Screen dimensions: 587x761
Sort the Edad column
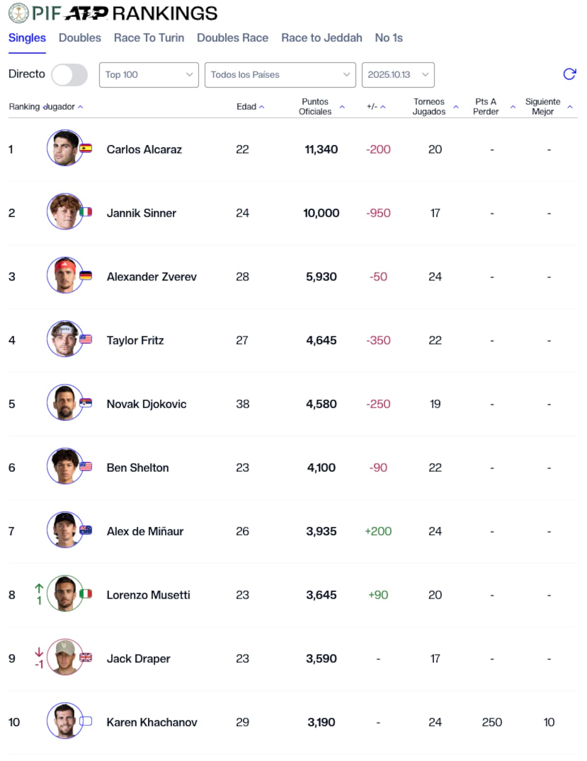[x=250, y=107]
